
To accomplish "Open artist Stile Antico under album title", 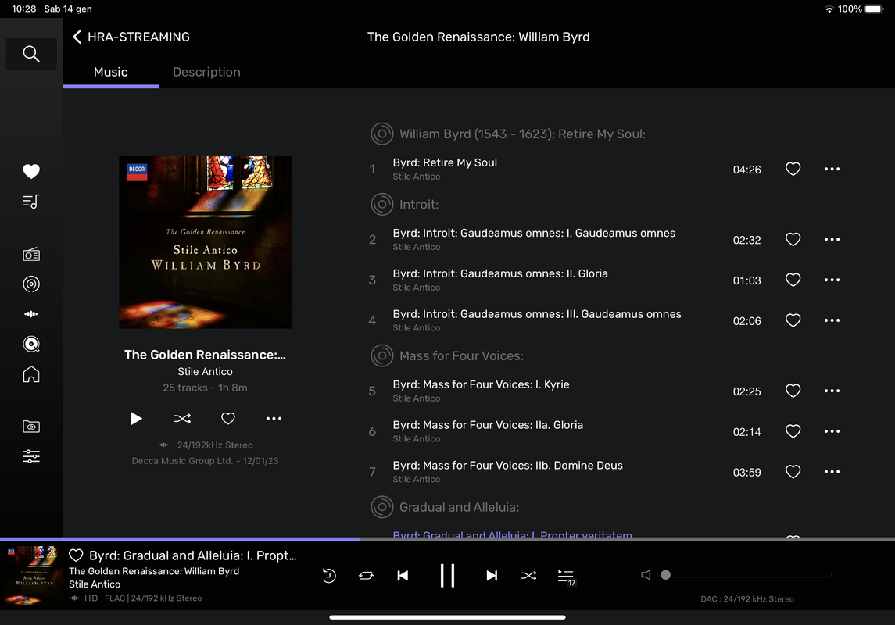I will tap(205, 371).
